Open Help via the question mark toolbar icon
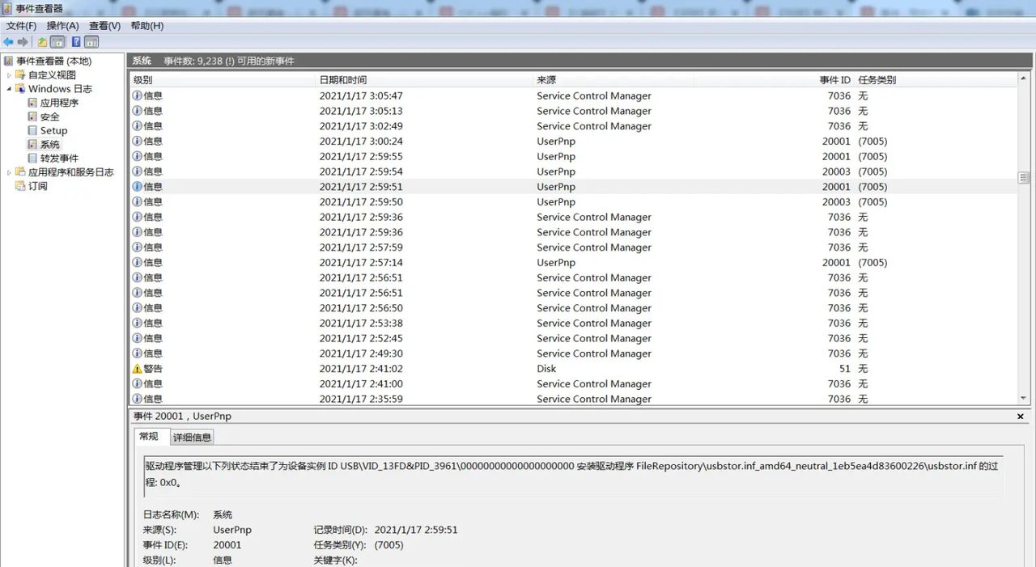 pos(76,42)
